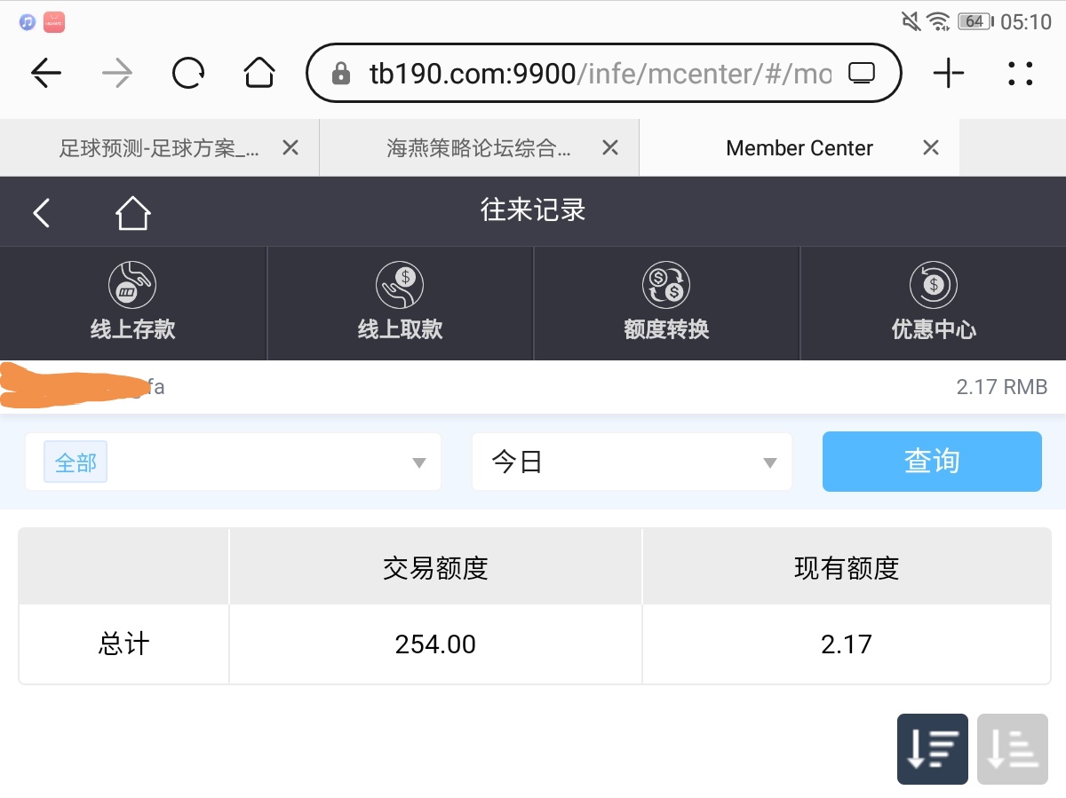1066x798 pixels.
Task: Switch to the 足球预测 tab
Action: coord(158,148)
